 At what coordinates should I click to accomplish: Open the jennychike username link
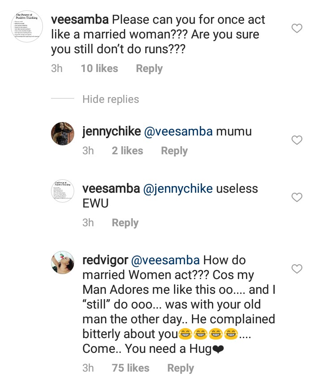(111, 132)
